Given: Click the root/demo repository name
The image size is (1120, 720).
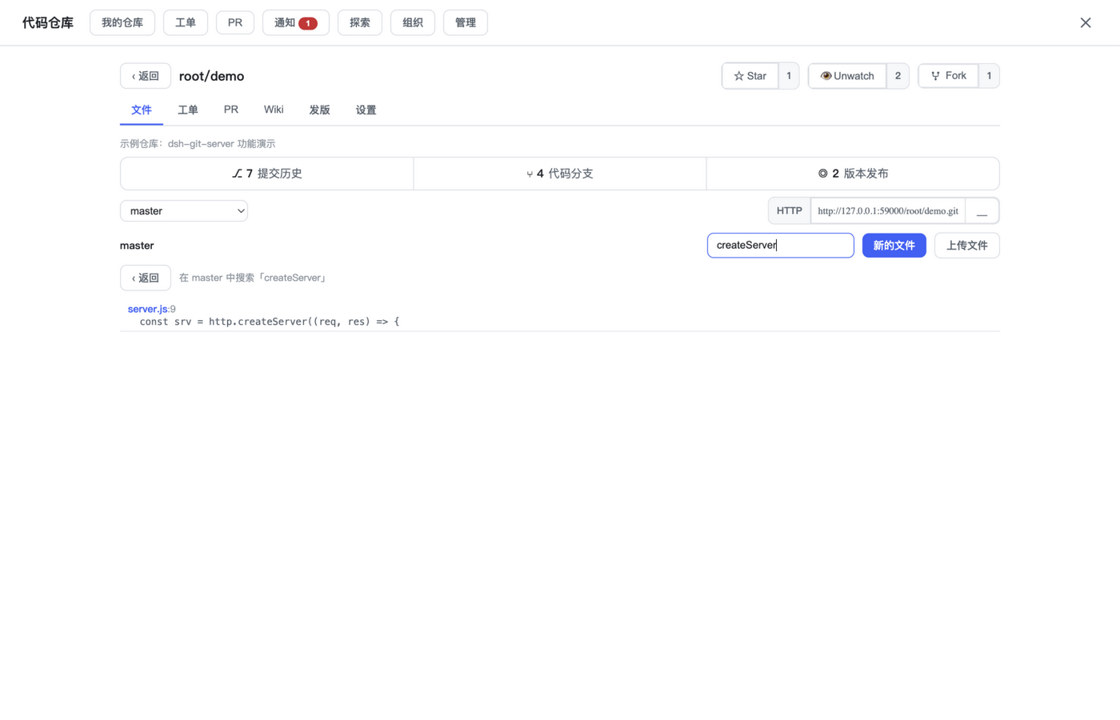Looking at the screenshot, I should pos(212,76).
